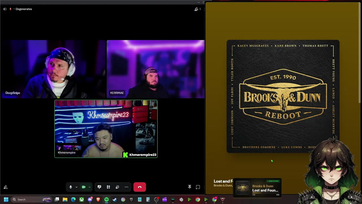Share your screen in Discord call
This screenshot has height=204, width=362.
point(99,187)
